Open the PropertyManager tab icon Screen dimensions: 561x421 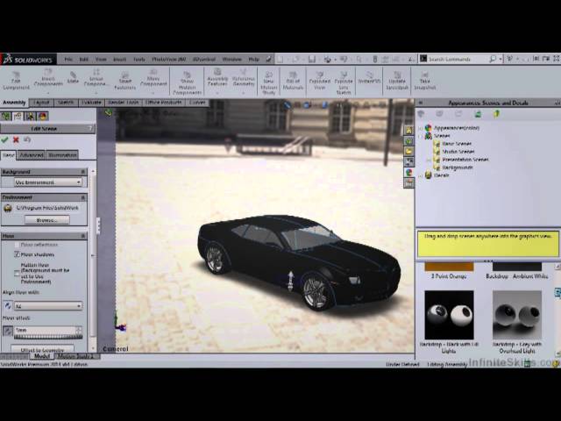(x=18, y=116)
